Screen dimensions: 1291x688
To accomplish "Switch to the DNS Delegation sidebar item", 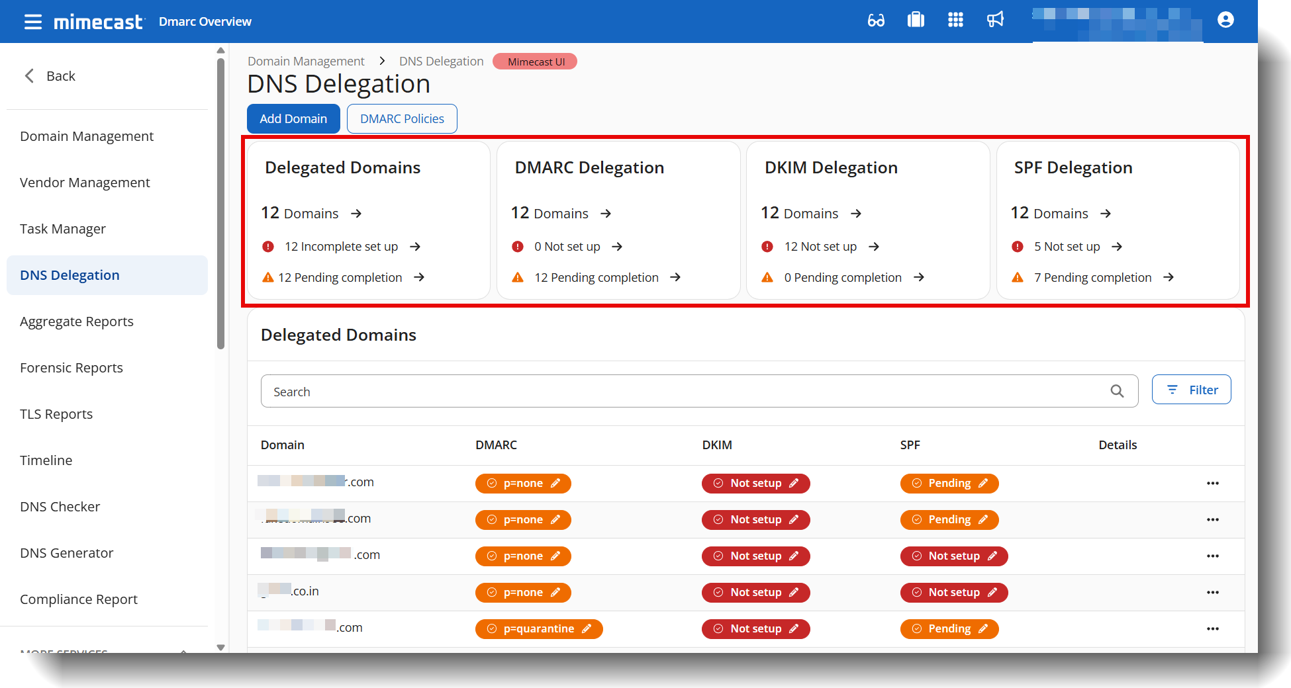I will click(70, 275).
